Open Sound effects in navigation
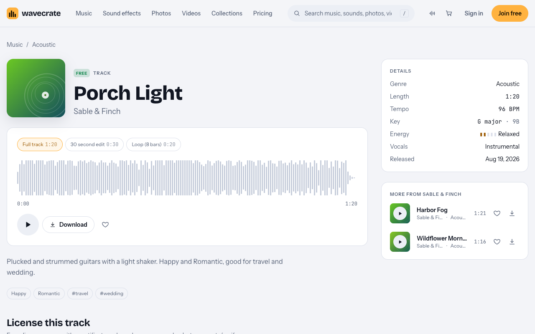Screen dimensions: 535x334 [x=122, y=13]
